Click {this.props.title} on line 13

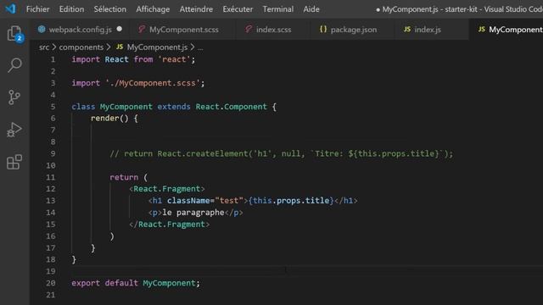(291, 201)
